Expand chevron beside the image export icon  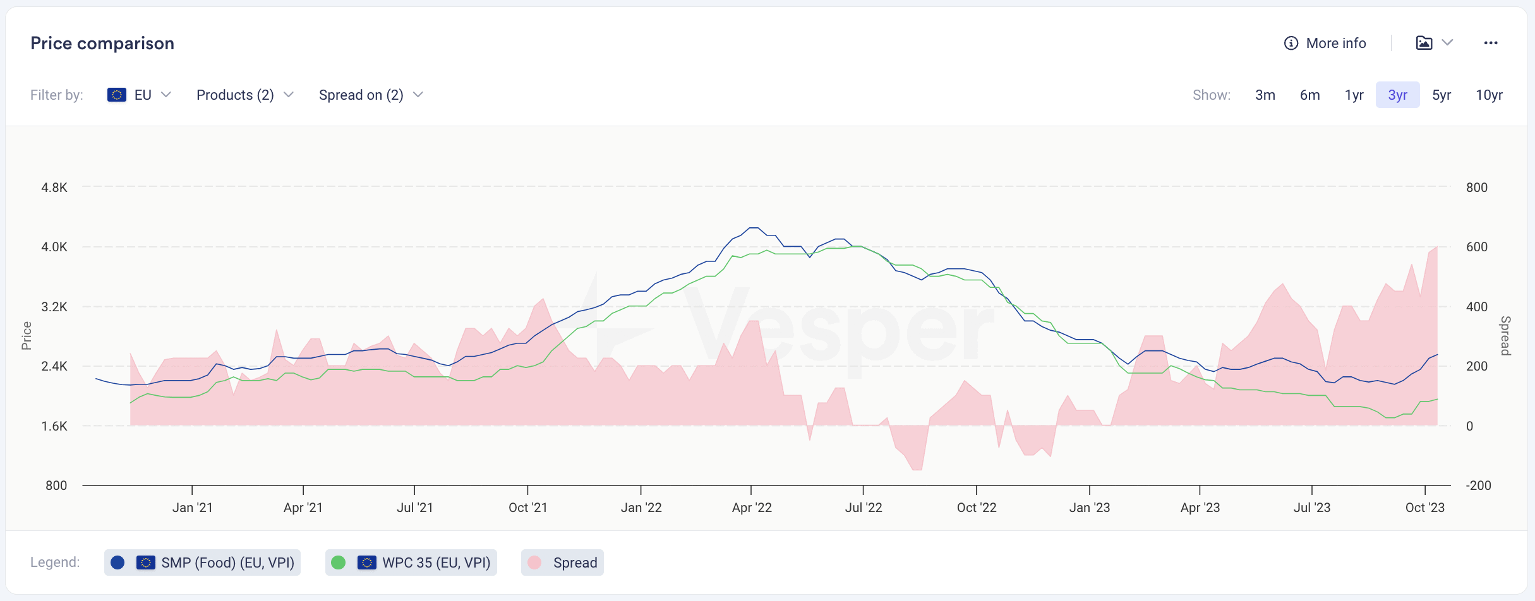1448,43
